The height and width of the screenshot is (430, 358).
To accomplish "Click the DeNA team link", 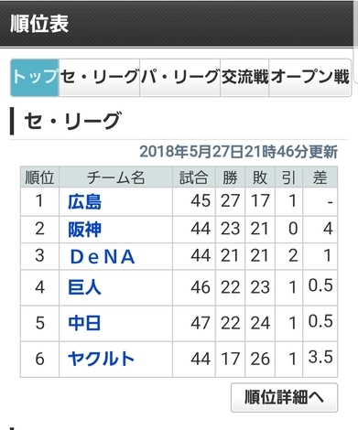I will [103, 256].
